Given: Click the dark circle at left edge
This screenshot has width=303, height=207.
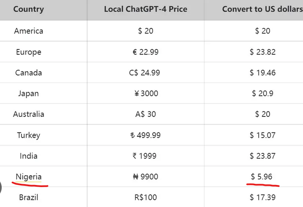Looking at the screenshot, I should click(x=1, y=188).
